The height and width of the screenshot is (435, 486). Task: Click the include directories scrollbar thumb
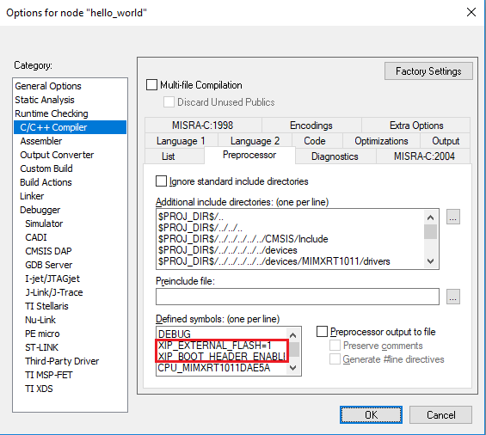coord(430,232)
